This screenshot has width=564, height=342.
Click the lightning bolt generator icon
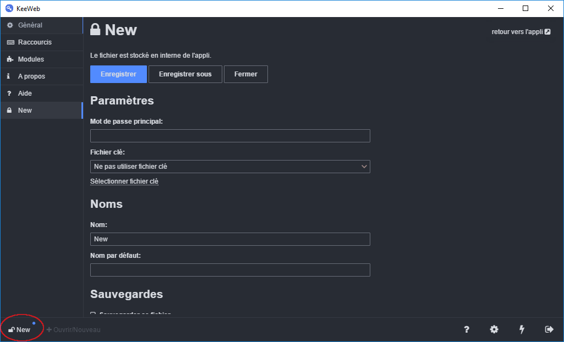pyautogui.click(x=522, y=329)
